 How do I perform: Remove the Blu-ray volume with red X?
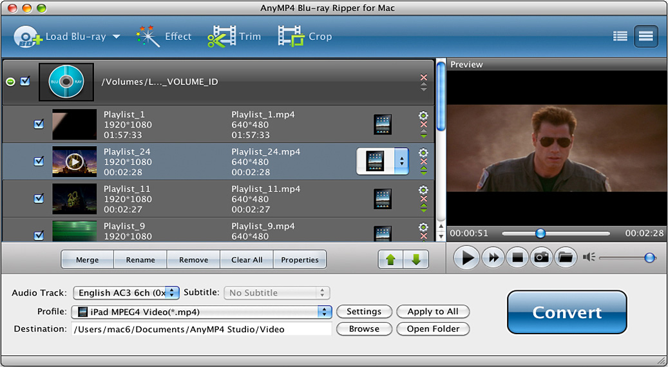point(423,77)
